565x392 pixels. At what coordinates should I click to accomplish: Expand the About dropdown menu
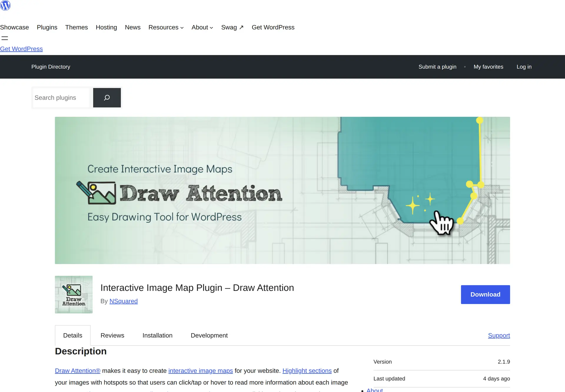[202, 27]
